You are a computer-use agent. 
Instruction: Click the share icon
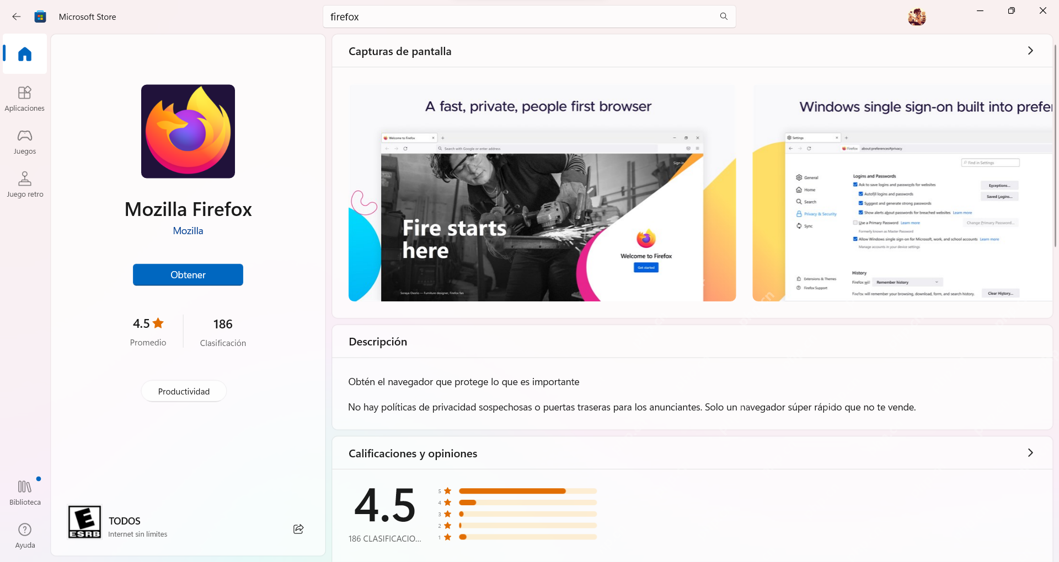298,529
